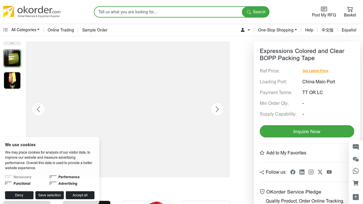The image size is (363, 204).
Task: Toggle the Advertising cookies switch
Action: pyautogui.click(x=53, y=184)
